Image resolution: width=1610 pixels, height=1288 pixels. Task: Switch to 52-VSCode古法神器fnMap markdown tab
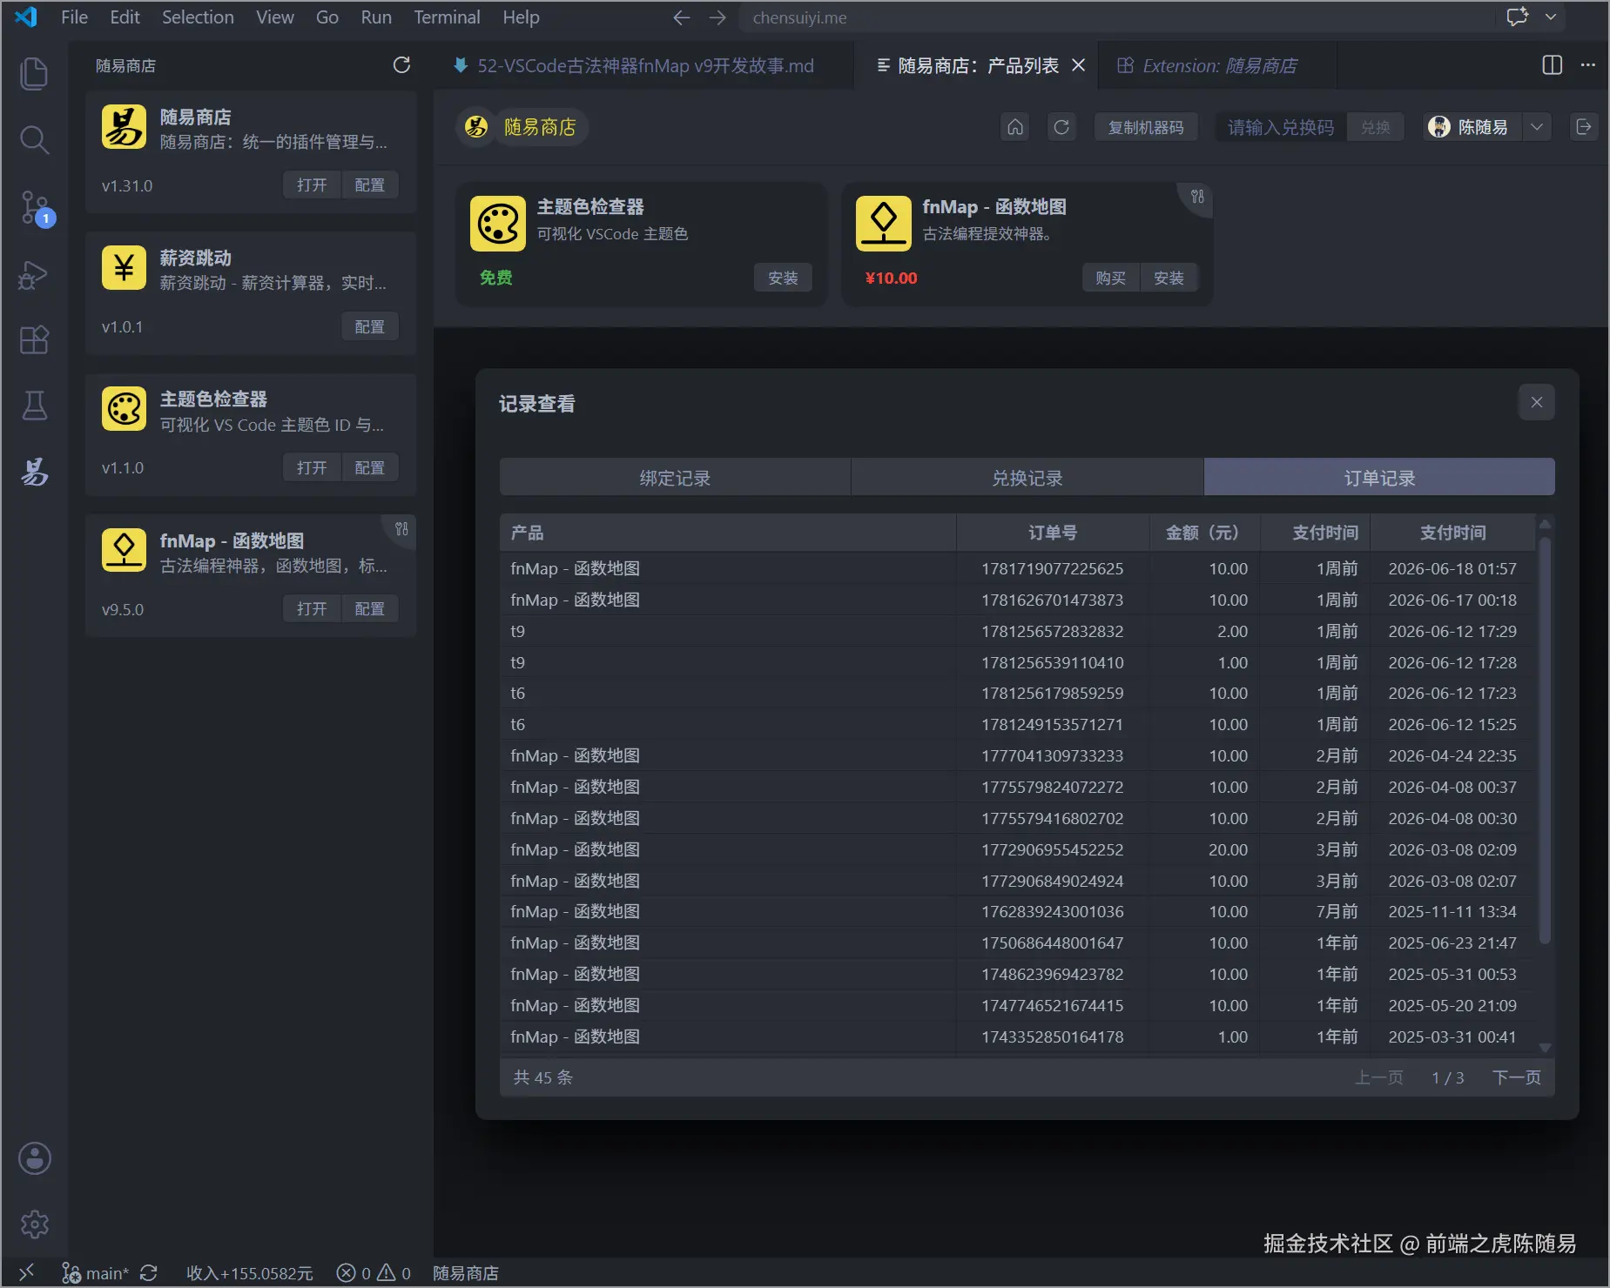(644, 65)
